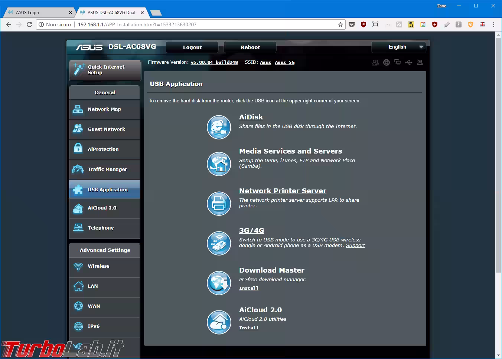Open the firmware version v5.00.04 link
502x359 pixels.
click(214, 62)
